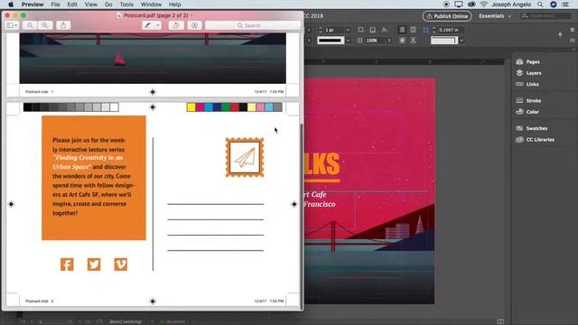Screen dimensions: 578x325
Task: Open the Links panel in InDesign
Action: [x=527, y=84]
